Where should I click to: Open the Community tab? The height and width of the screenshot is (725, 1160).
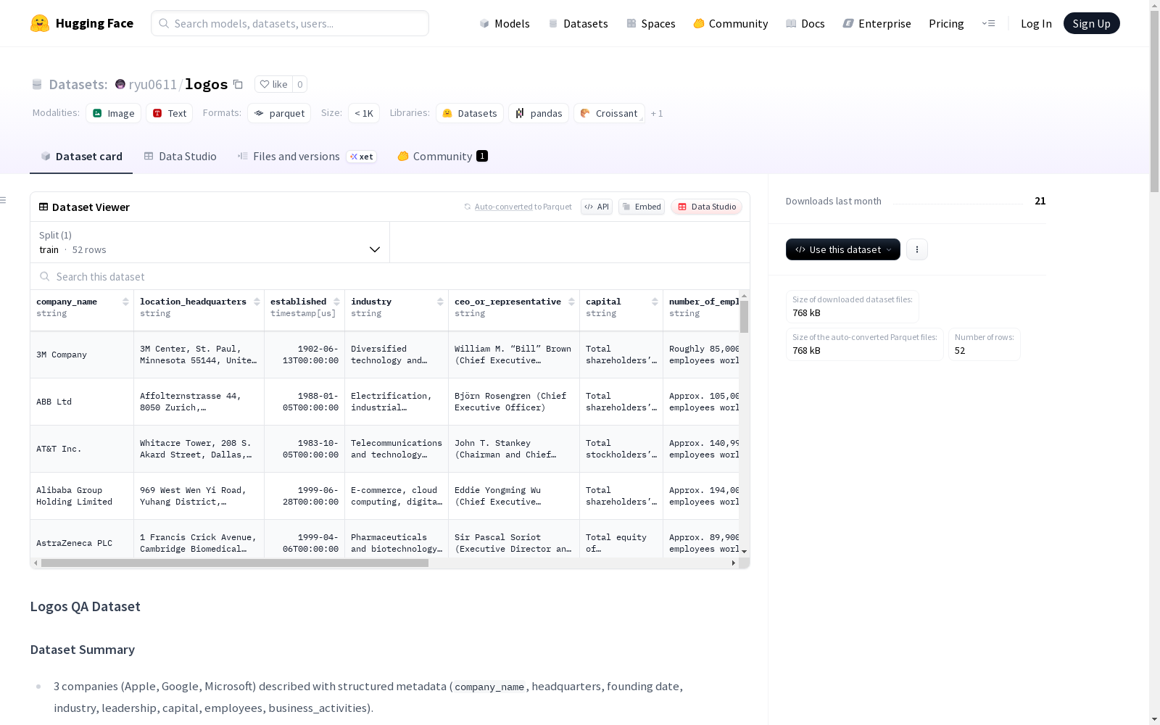coord(442,157)
